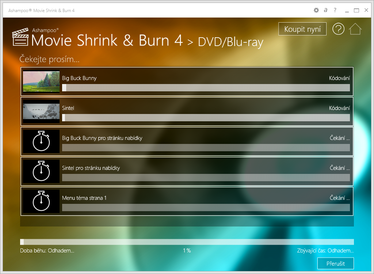Viewport: 374px width, 274px height.
Task: Click the Menu téma strana 1 progress bar
Action: click(x=206, y=208)
